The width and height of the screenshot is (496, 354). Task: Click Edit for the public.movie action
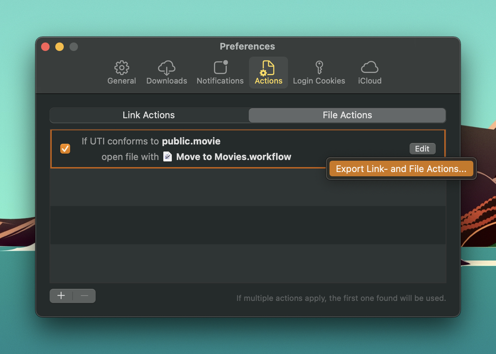(422, 149)
